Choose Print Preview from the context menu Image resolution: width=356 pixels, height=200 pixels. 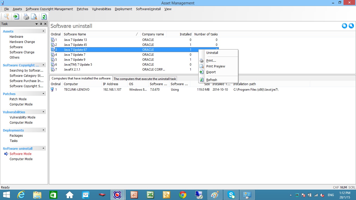coord(218,66)
